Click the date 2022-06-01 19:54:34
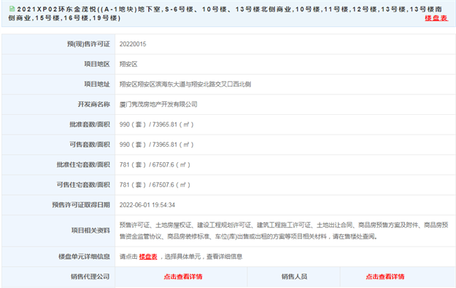 point(147,205)
